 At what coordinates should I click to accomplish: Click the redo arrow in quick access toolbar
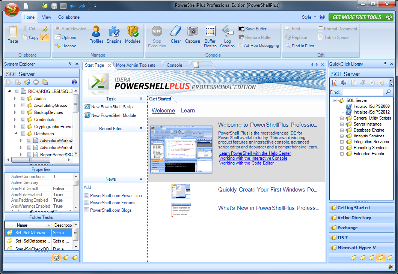tap(82, 6)
